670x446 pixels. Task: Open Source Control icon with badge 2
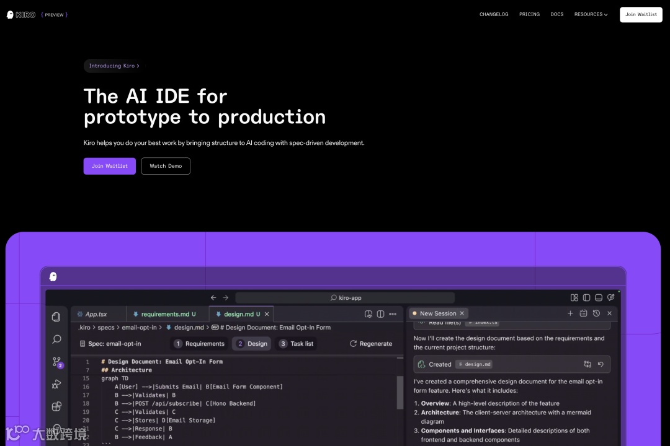(57, 362)
